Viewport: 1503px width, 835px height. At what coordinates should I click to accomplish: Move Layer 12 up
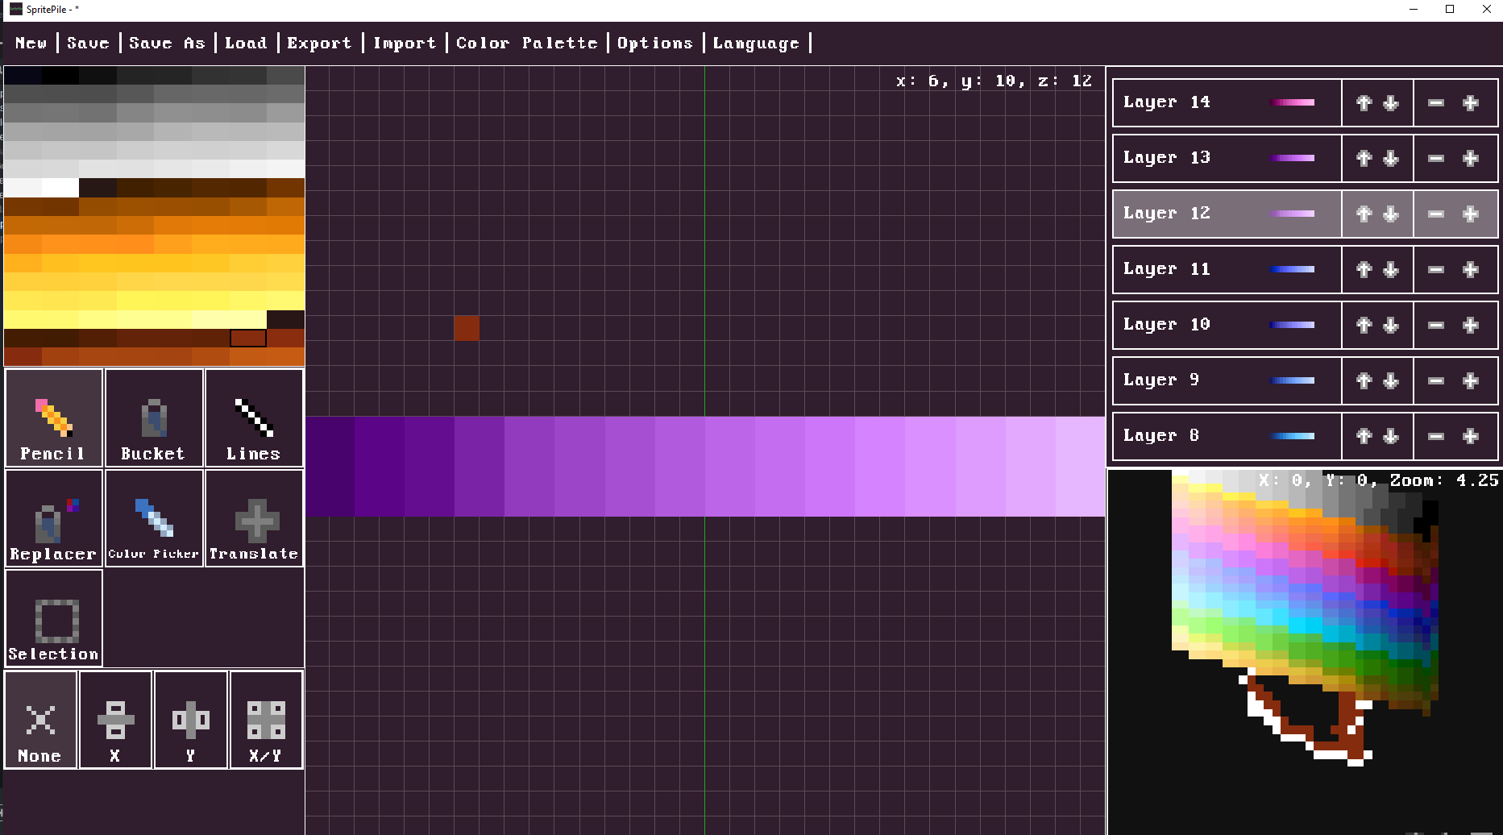1364,214
